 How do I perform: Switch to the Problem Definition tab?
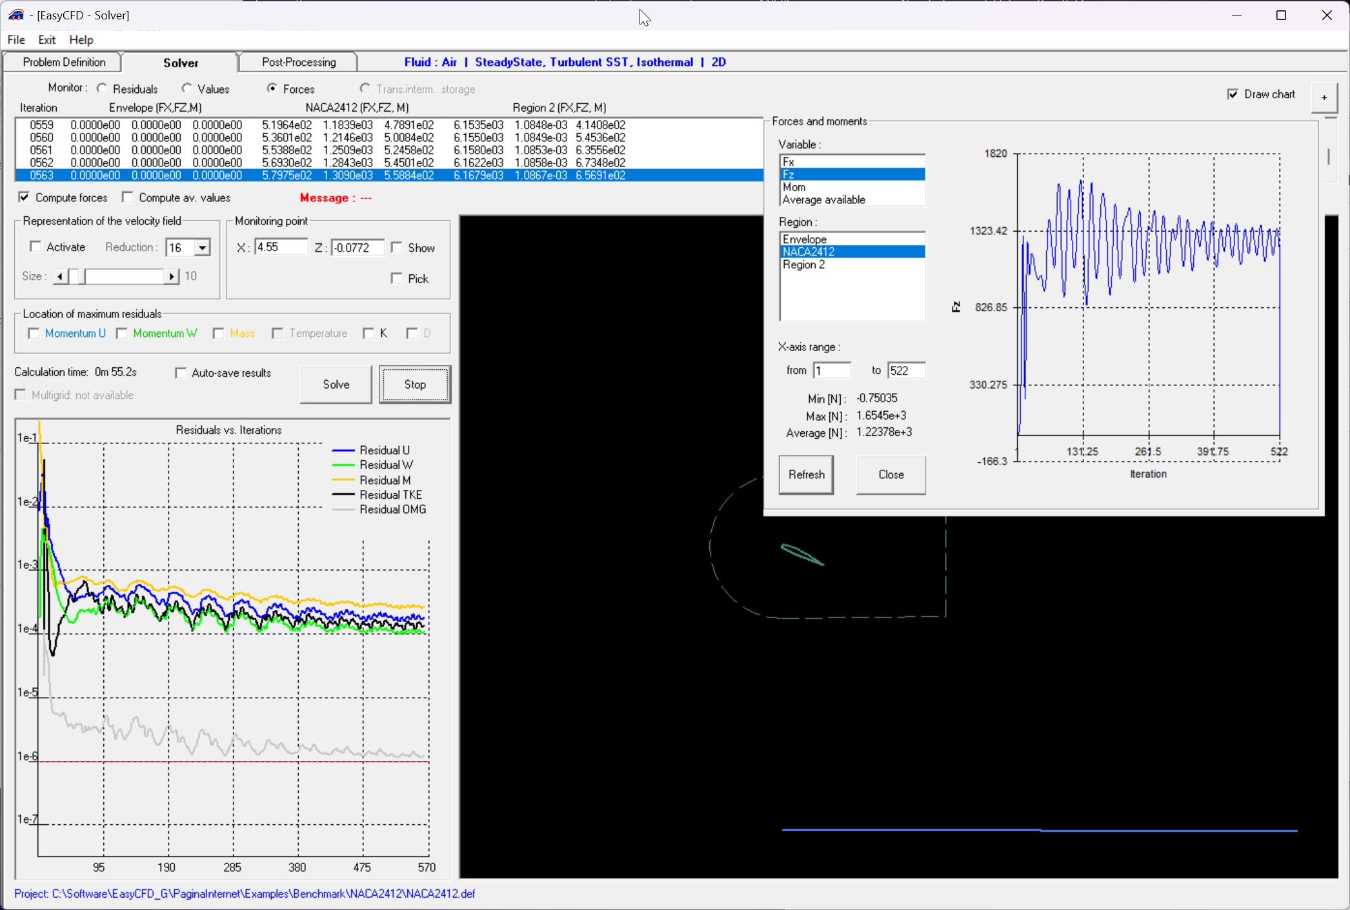tap(64, 63)
